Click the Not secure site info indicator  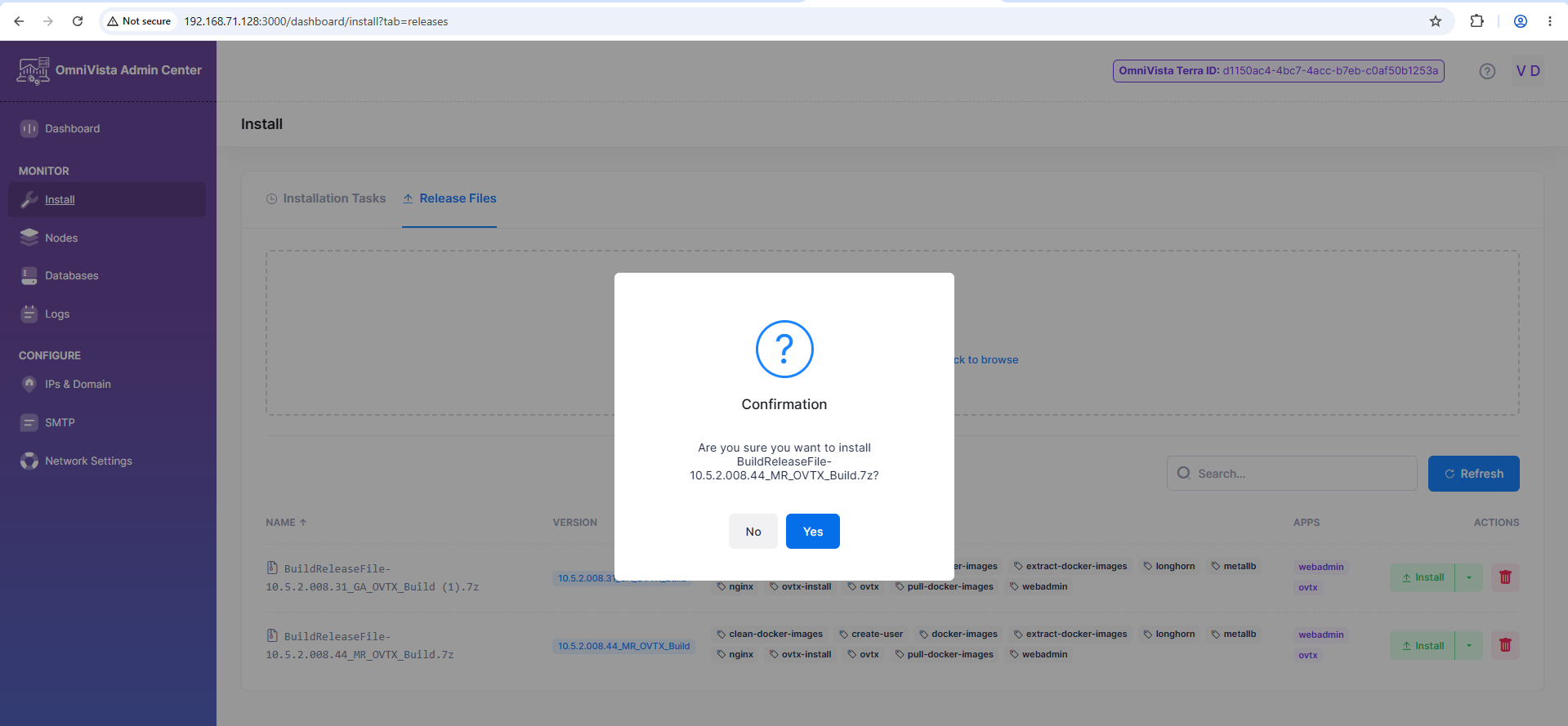tap(139, 21)
